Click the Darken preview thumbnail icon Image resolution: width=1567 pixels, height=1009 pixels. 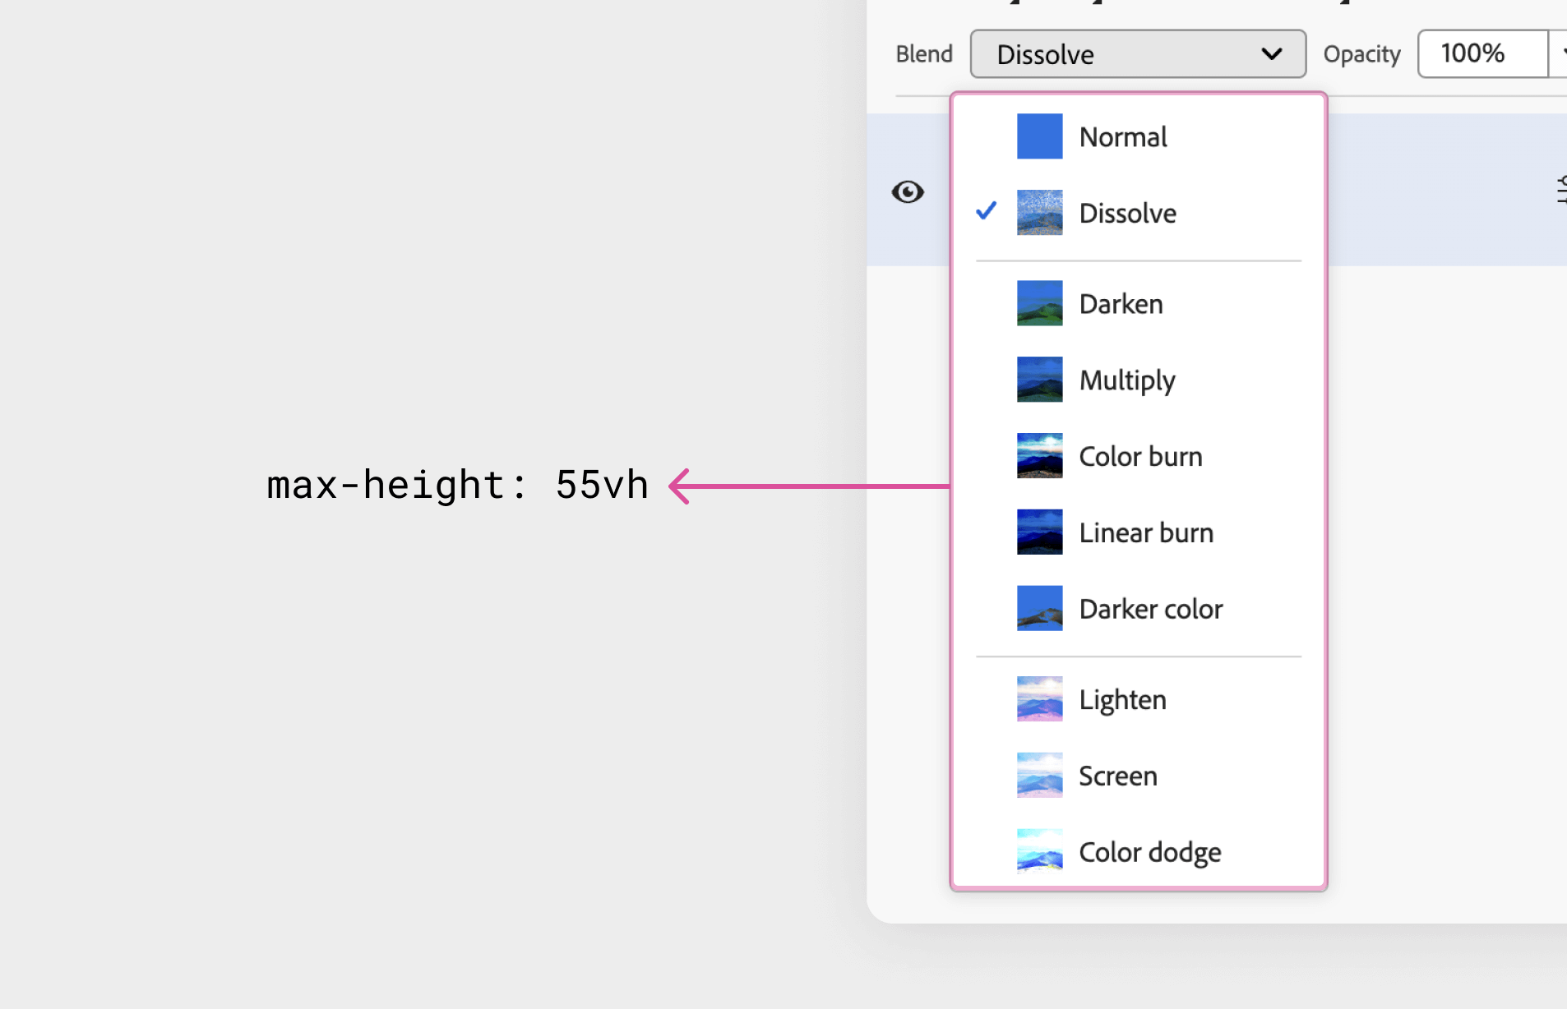point(1039,303)
